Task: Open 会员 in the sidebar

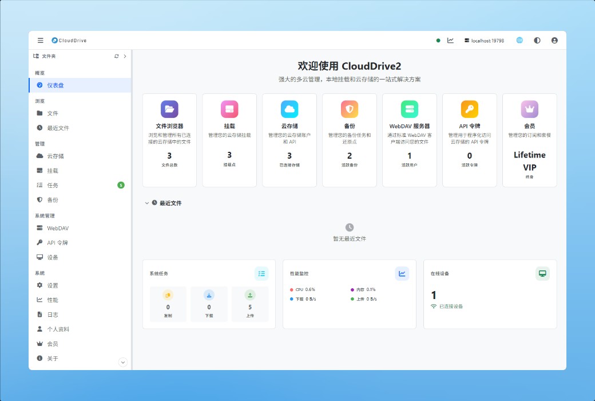Action: [x=80, y=344]
